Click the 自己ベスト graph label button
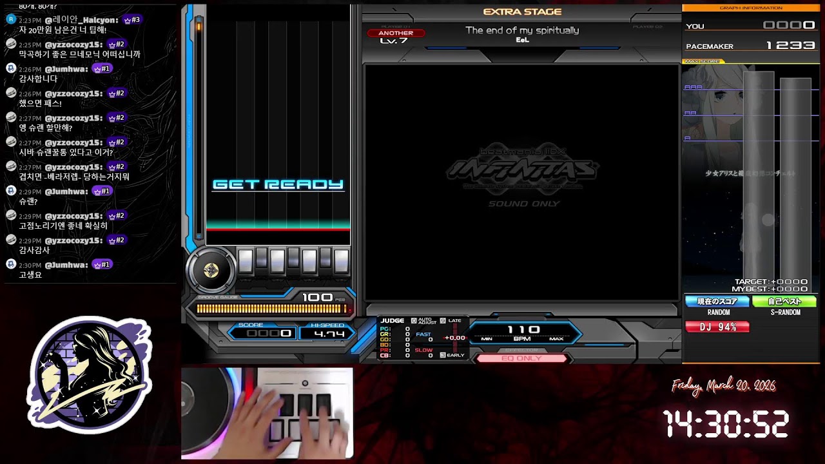Viewport: 825px width, 464px height. [x=784, y=302]
